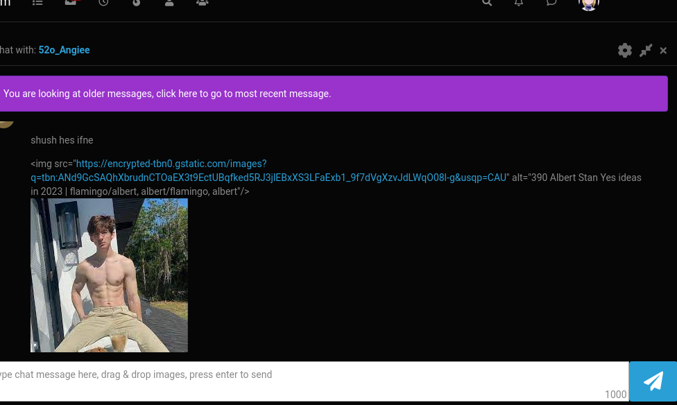Open the 52o_Angiee profile link
The image size is (677, 405).
pos(64,50)
